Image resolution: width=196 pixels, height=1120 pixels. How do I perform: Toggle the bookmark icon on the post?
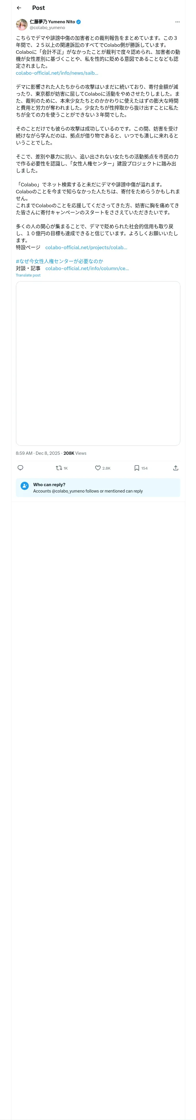coord(136,468)
